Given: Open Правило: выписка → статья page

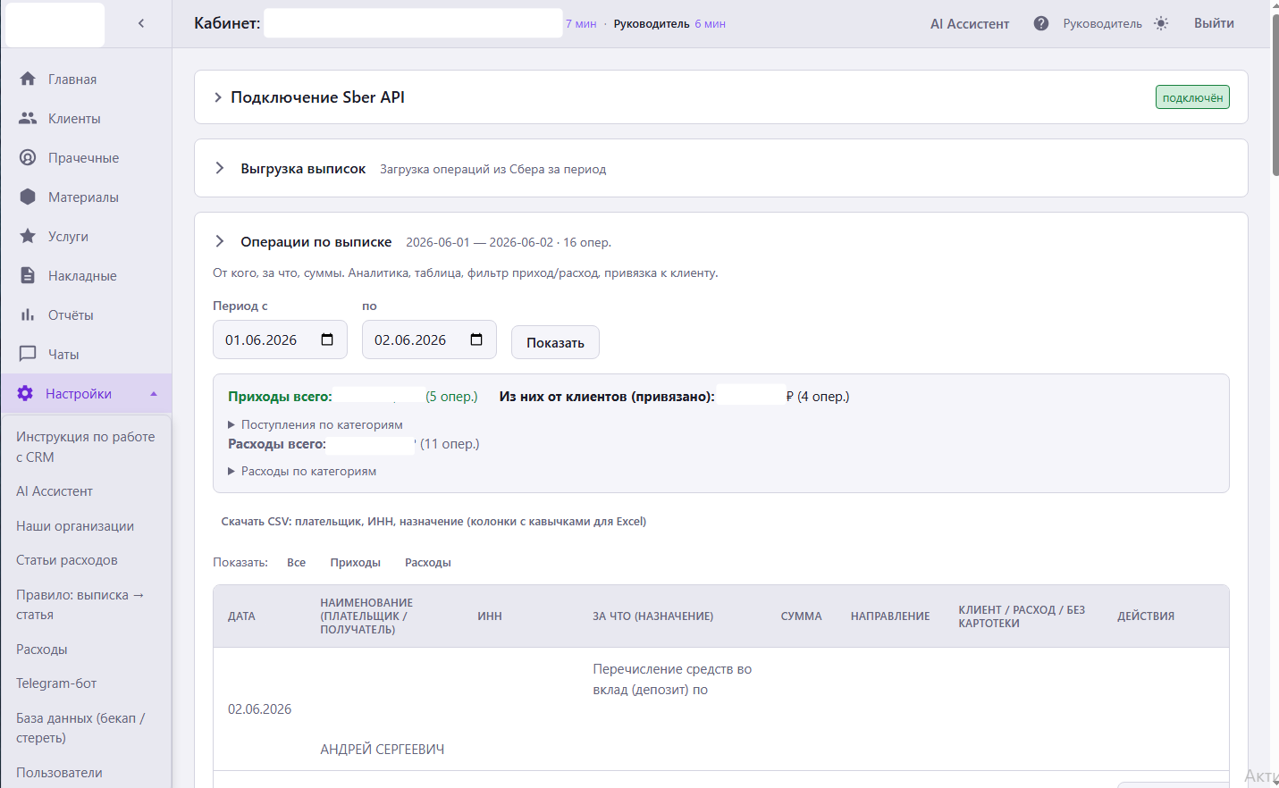Looking at the screenshot, I should pos(80,605).
